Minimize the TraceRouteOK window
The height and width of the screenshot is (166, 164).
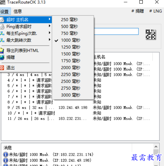[x=125, y=2]
